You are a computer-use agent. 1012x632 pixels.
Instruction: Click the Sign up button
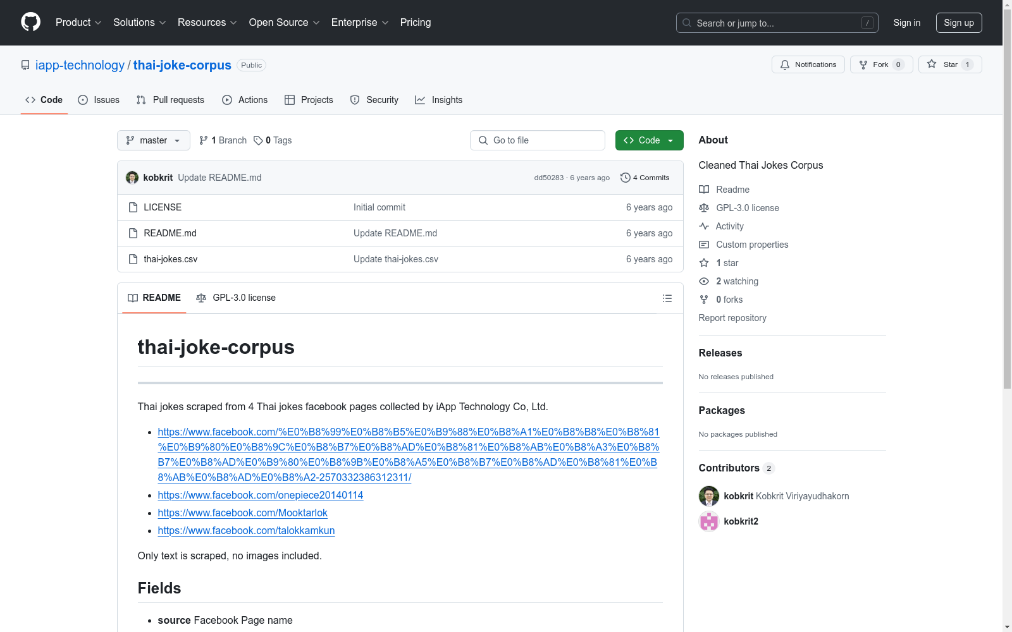pyautogui.click(x=959, y=23)
